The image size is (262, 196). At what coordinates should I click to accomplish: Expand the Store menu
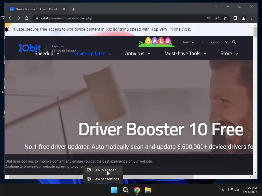(x=229, y=54)
